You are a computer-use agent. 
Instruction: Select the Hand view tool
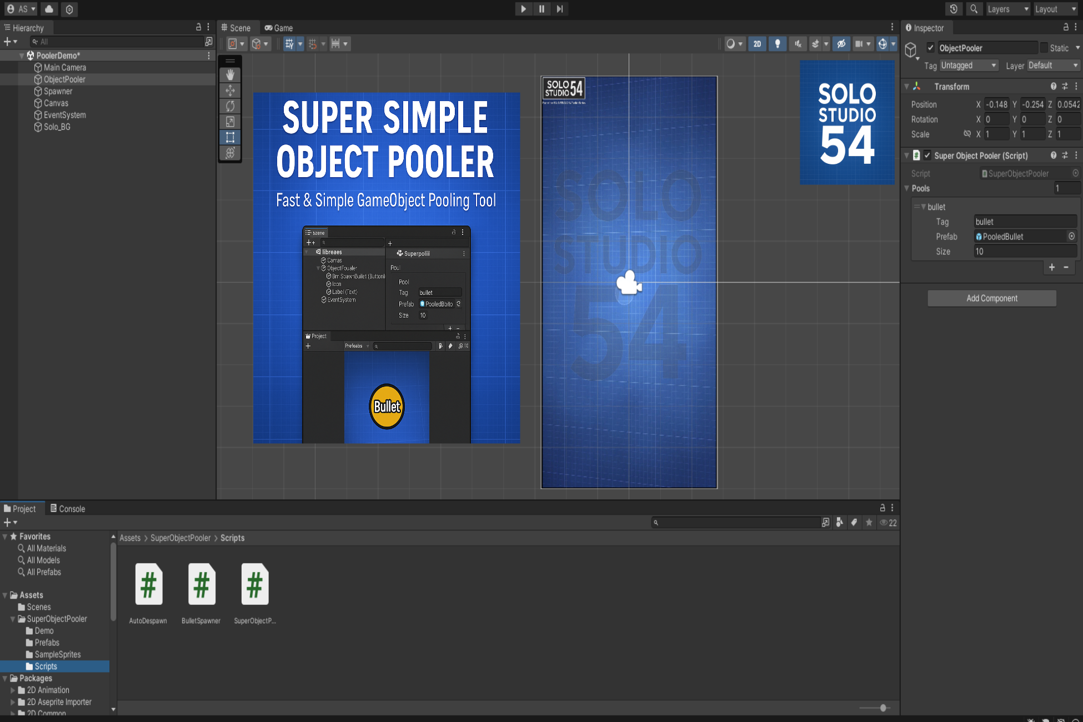230,74
